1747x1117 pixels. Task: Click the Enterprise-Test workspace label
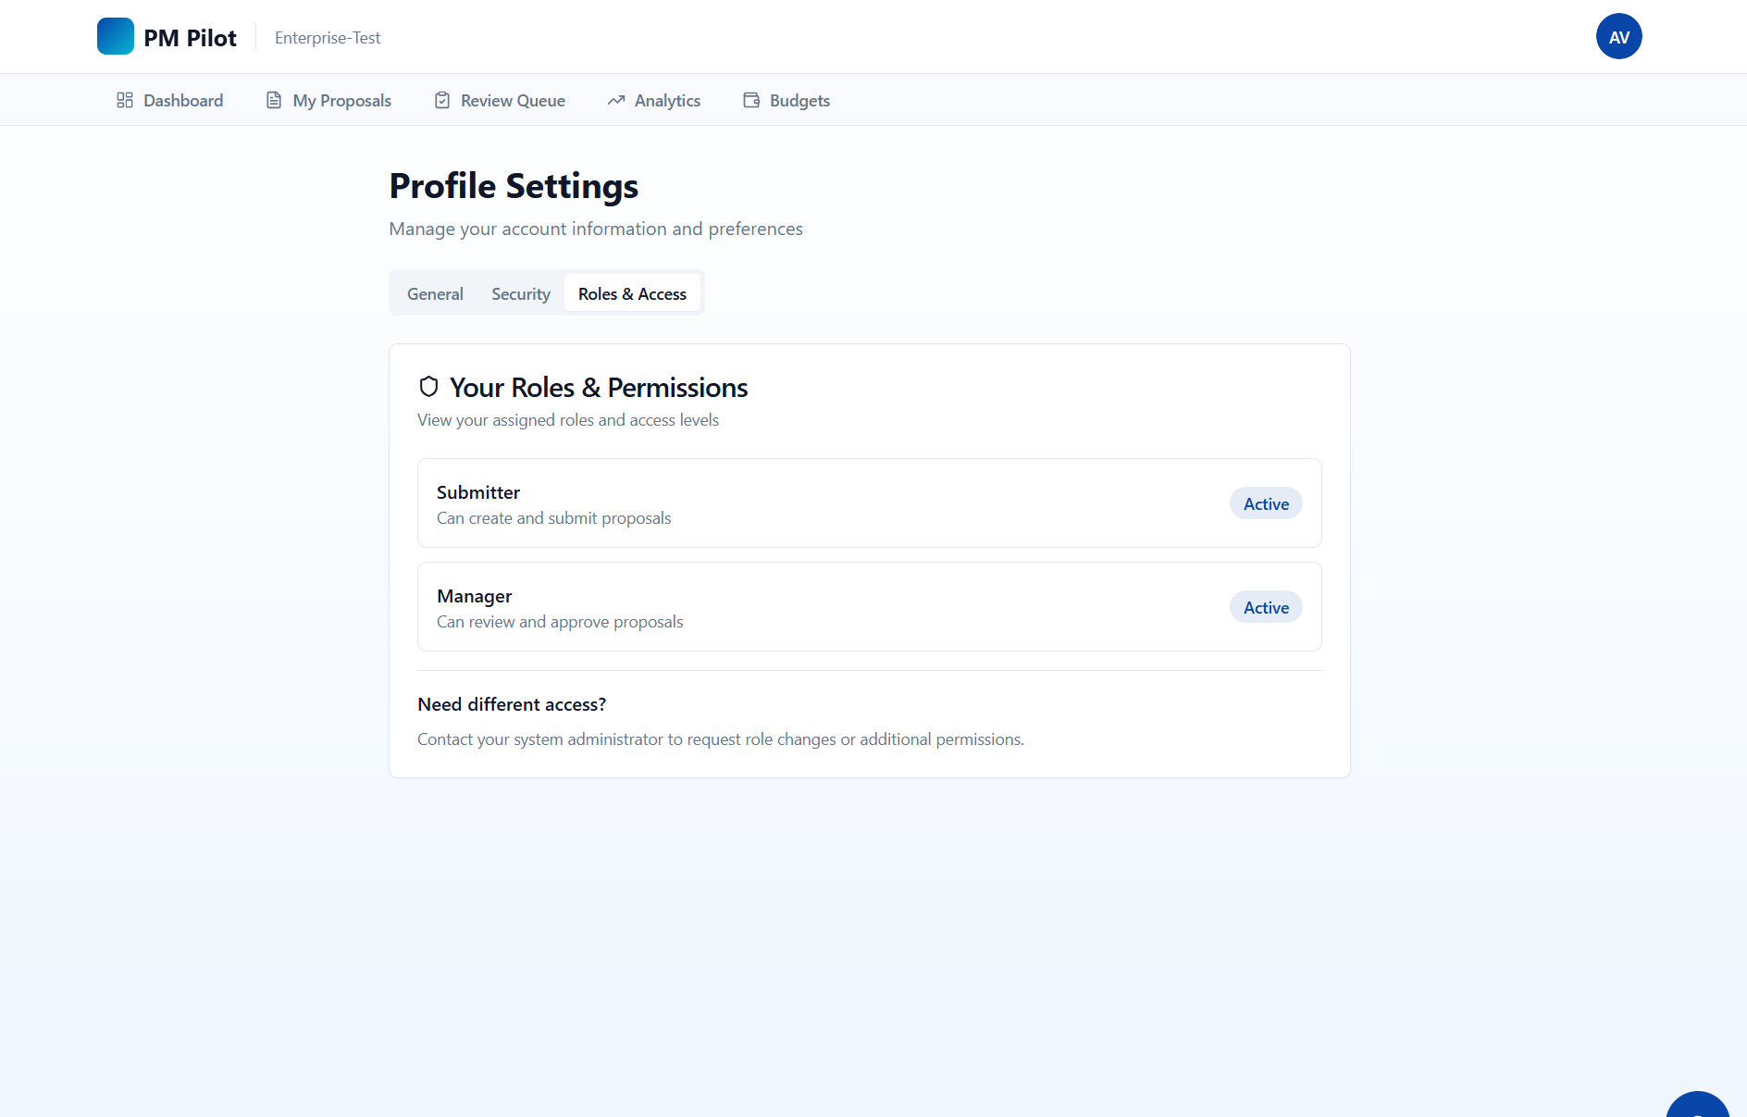pyautogui.click(x=328, y=38)
